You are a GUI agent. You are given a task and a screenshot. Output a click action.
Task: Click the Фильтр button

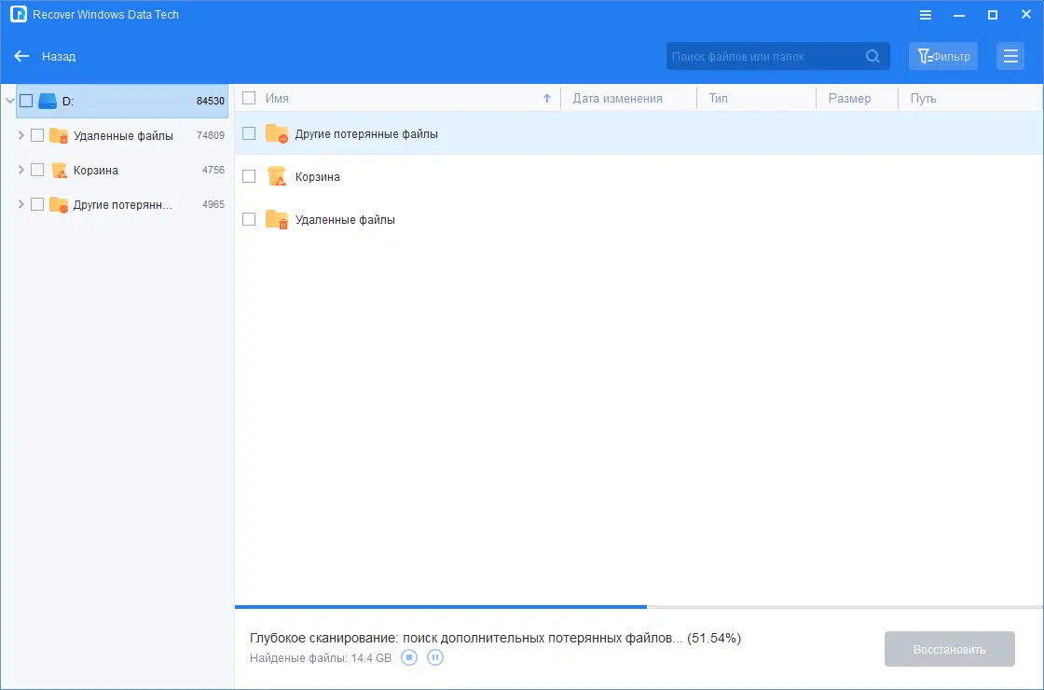[942, 56]
